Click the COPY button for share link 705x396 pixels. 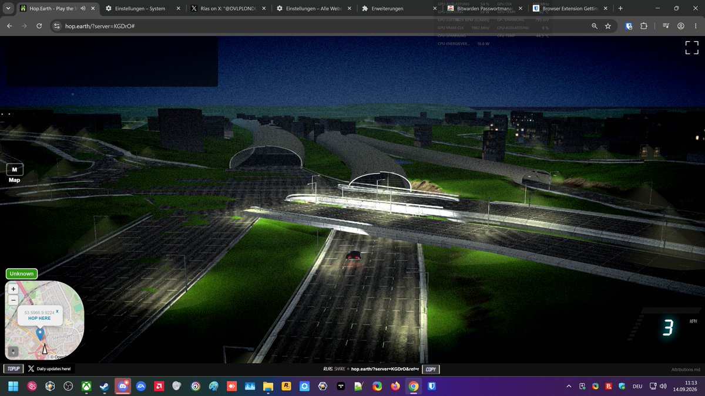pyautogui.click(x=431, y=370)
